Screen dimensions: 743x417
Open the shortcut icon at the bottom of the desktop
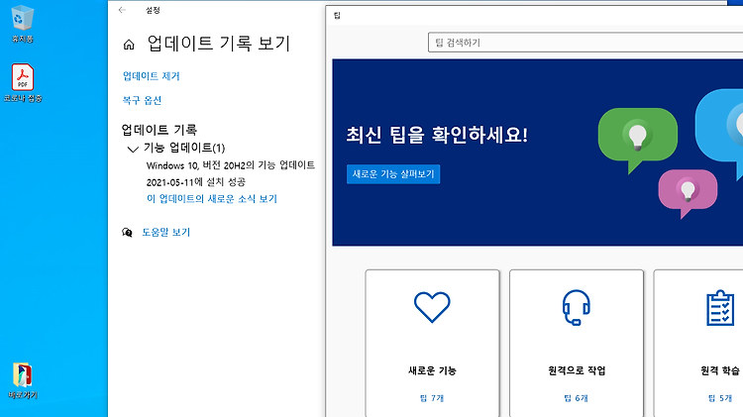tap(22, 380)
